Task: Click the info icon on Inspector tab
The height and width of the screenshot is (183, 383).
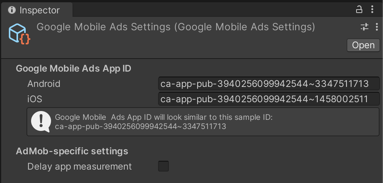Action: (x=12, y=10)
